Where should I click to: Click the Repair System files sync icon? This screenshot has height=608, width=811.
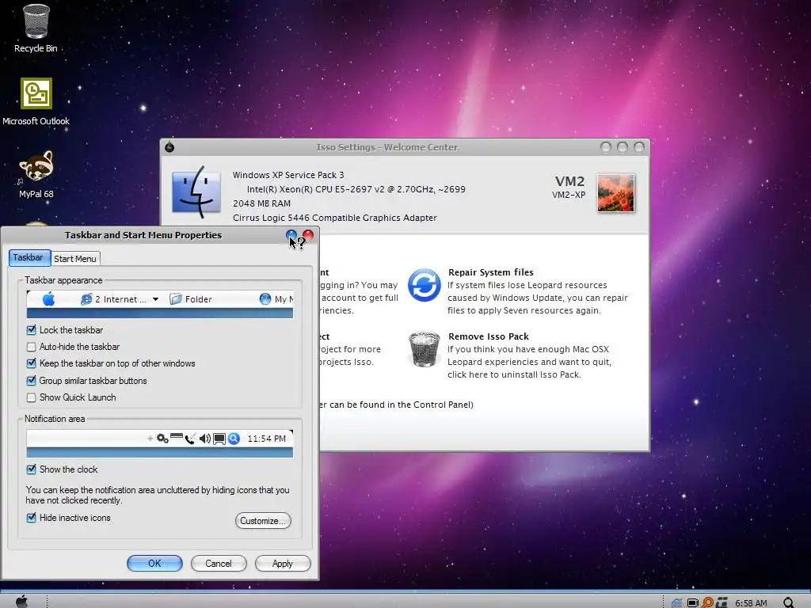[425, 285]
